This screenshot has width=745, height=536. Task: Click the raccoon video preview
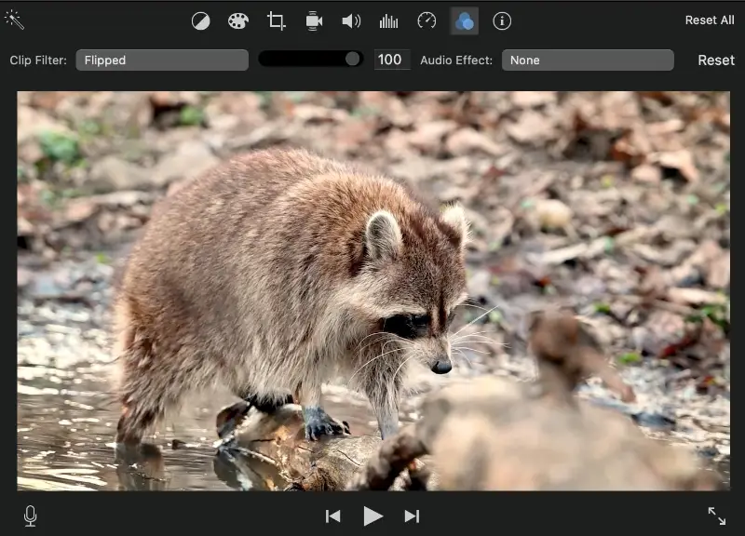[x=373, y=291]
